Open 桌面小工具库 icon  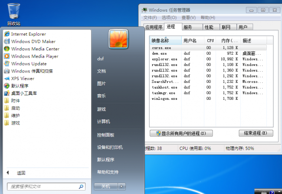click(7, 93)
